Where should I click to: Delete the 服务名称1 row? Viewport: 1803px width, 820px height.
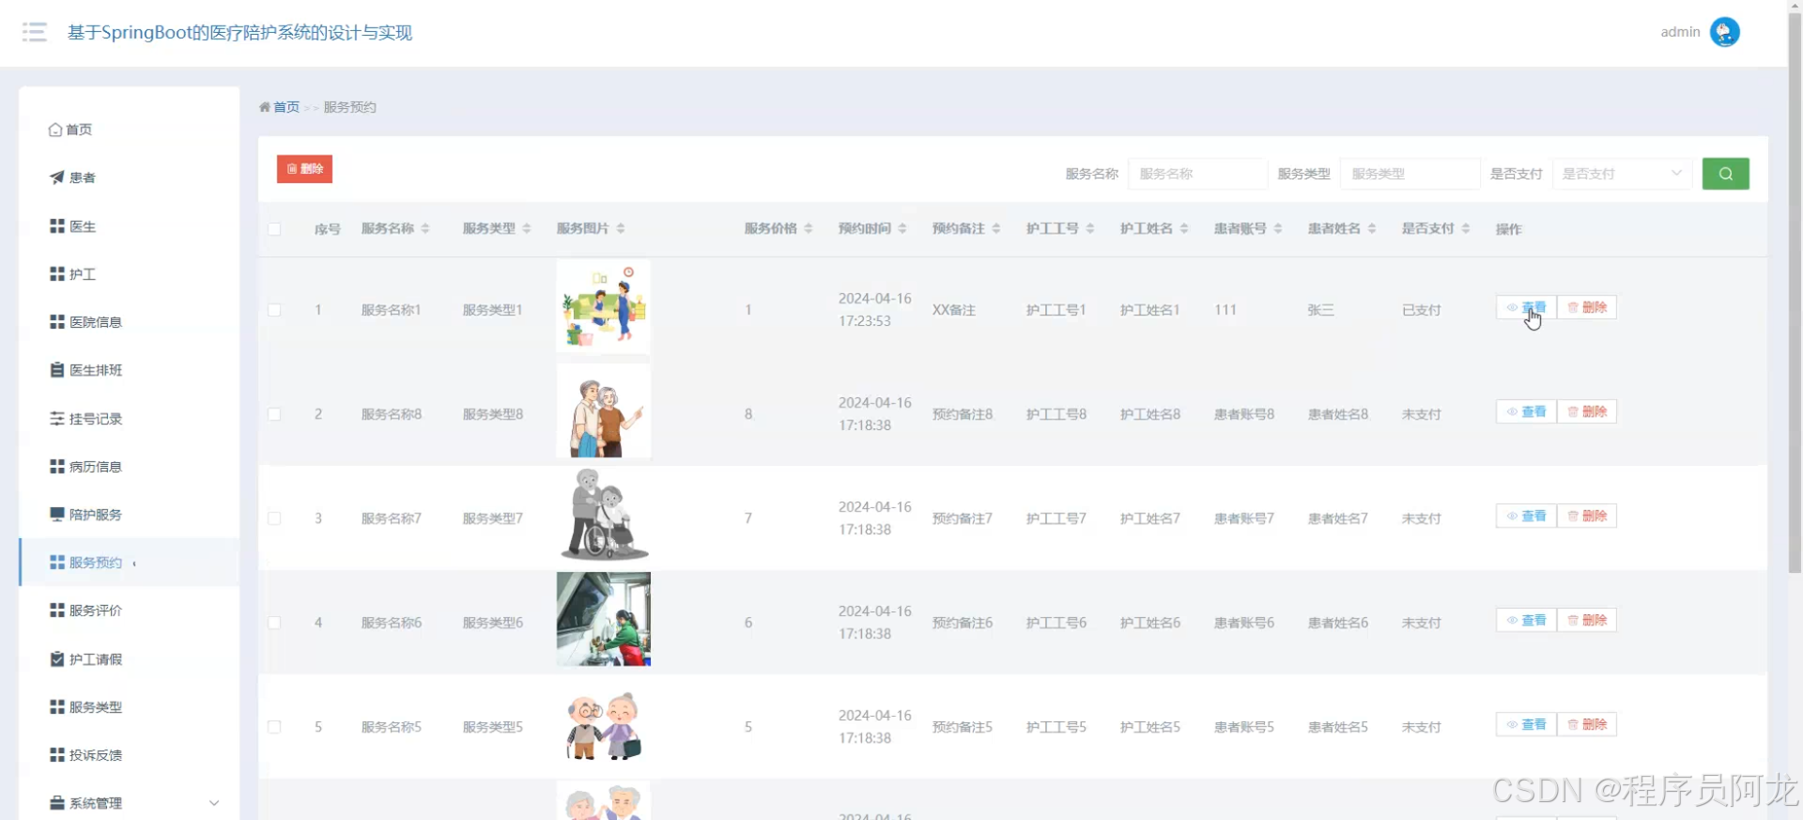1587,307
